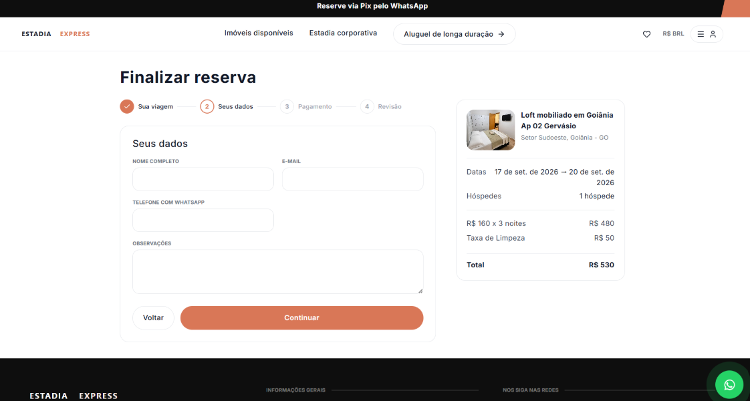Image resolution: width=750 pixels, height=401 pixels.
Task: Click the loft property thumbnail image
Action: tap(490, 130)
